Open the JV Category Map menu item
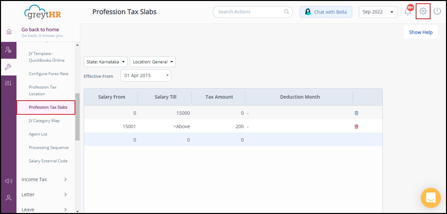This screenshot has width=447, height=214. click(x=44, y=120)
